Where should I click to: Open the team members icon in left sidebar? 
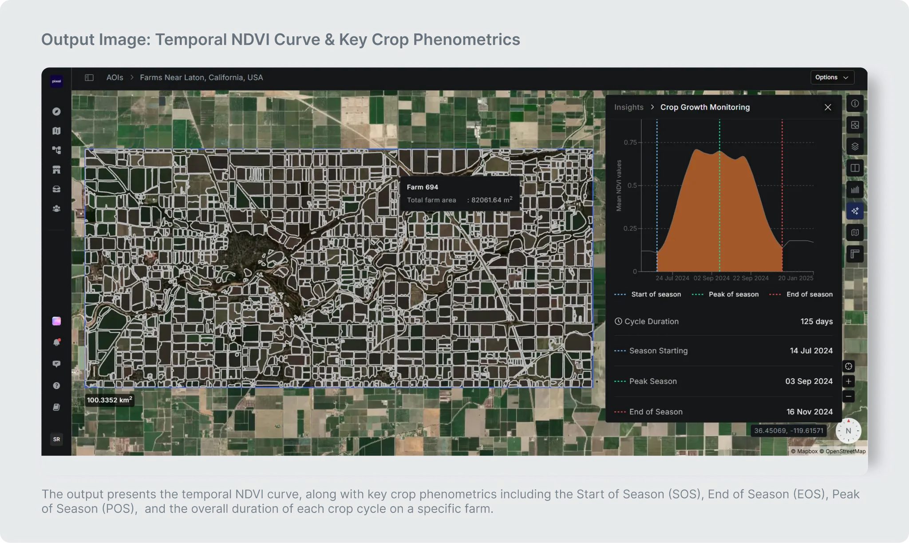[56, 209]
